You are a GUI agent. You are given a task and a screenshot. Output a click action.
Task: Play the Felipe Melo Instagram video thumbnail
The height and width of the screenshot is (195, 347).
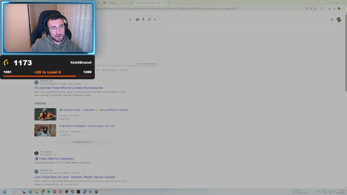click(x=45, y=130)
